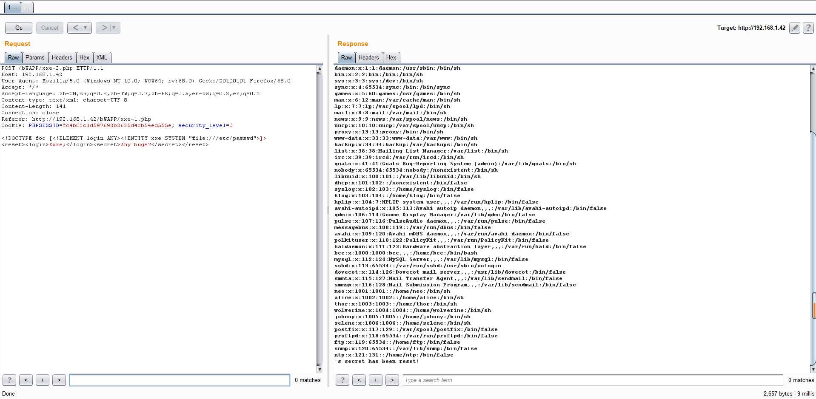Click the 2,657 bytes | 9 millis status
The width and height of the screenshot is (816, 399).
[x=789, y=393]
